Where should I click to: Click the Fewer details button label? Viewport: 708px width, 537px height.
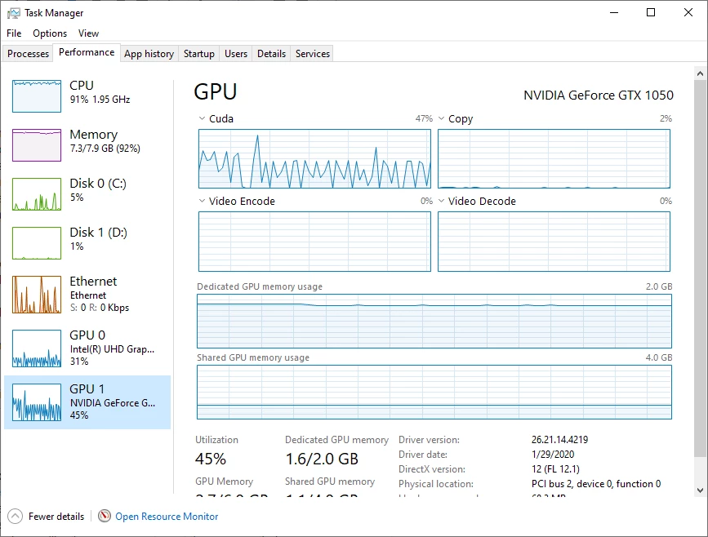[x=56, y=517]
